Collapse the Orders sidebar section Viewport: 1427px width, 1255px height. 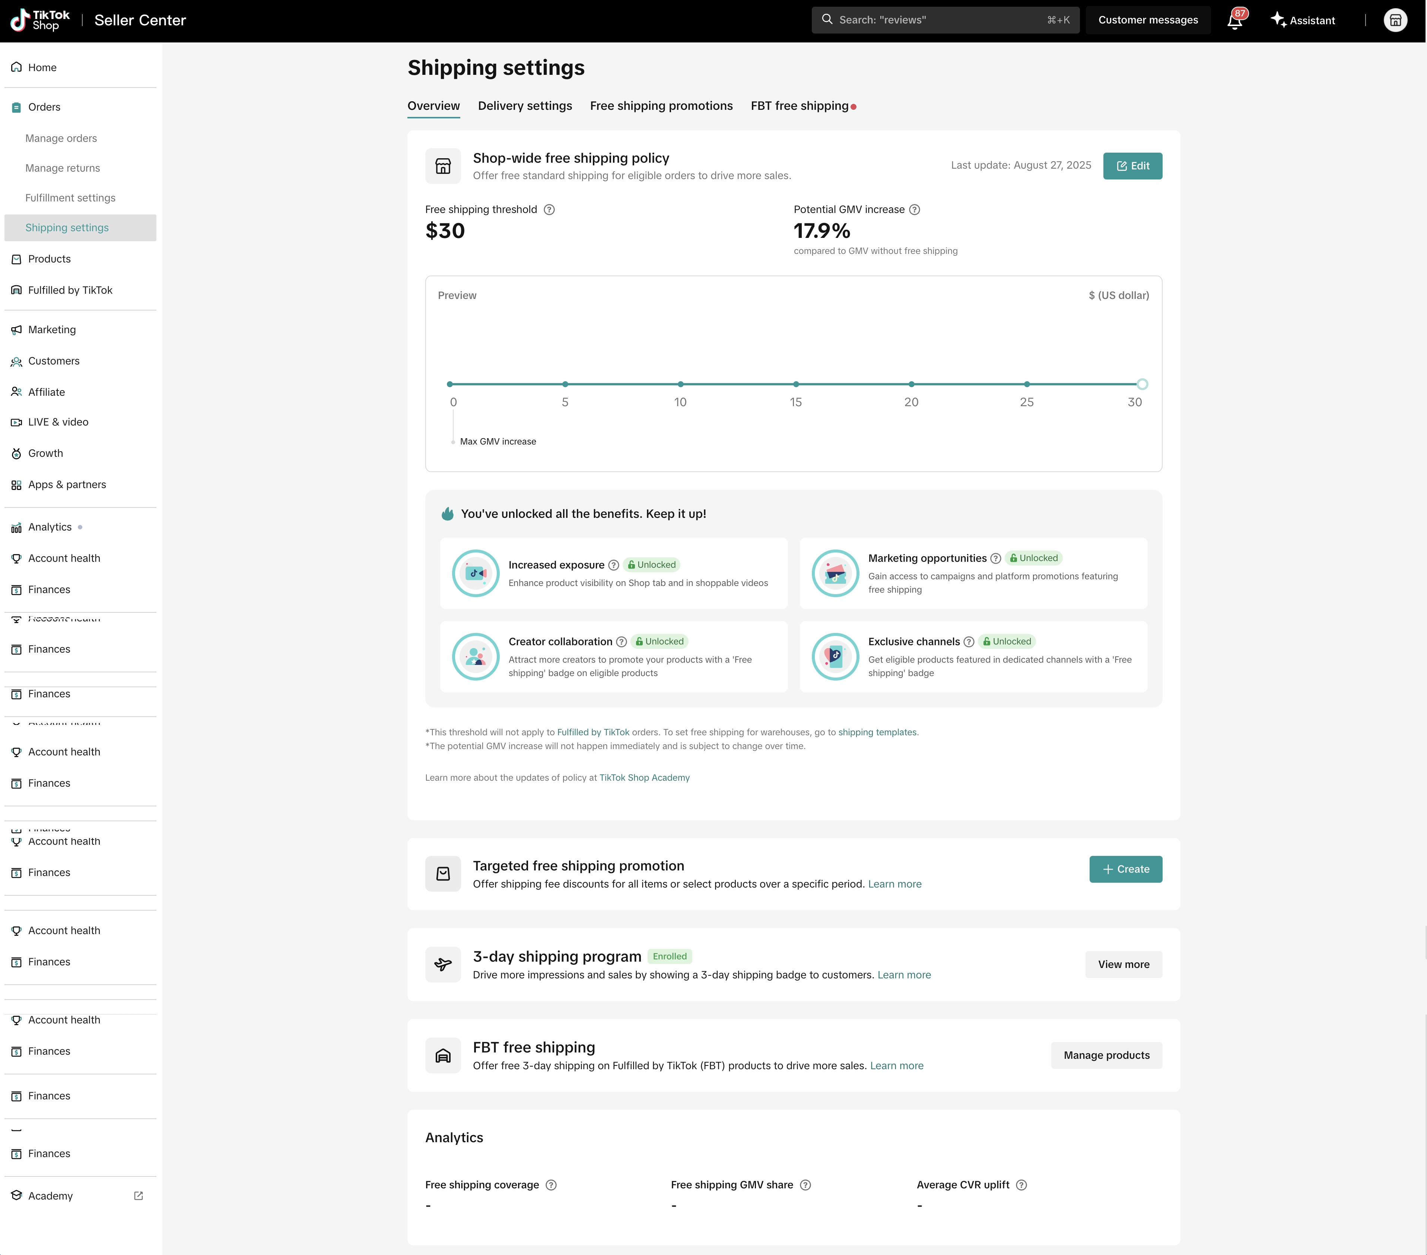[45, 107]
